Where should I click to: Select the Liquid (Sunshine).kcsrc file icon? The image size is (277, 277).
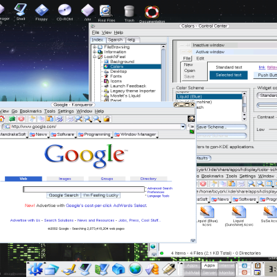pyautogui.click(x=239, y=216)
